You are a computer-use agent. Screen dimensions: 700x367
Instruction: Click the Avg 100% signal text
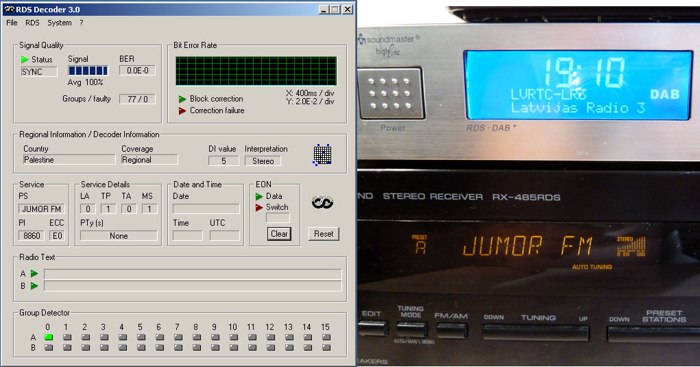coord(85,82)
